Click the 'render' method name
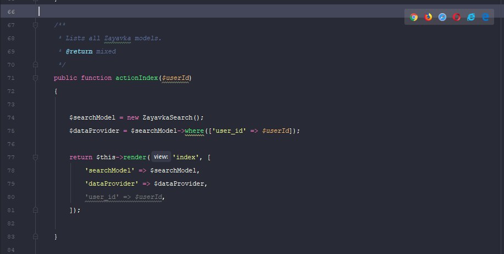 click(x=135, y=157)
